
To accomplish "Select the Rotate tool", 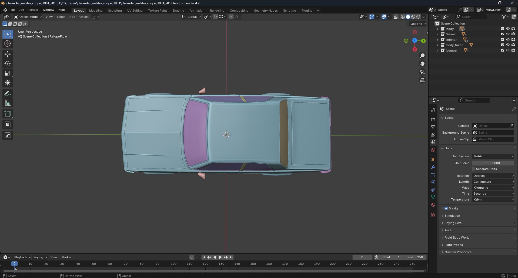I will [8, 64].
